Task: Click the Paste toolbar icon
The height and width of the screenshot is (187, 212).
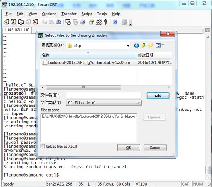Action: pos(52,22)
